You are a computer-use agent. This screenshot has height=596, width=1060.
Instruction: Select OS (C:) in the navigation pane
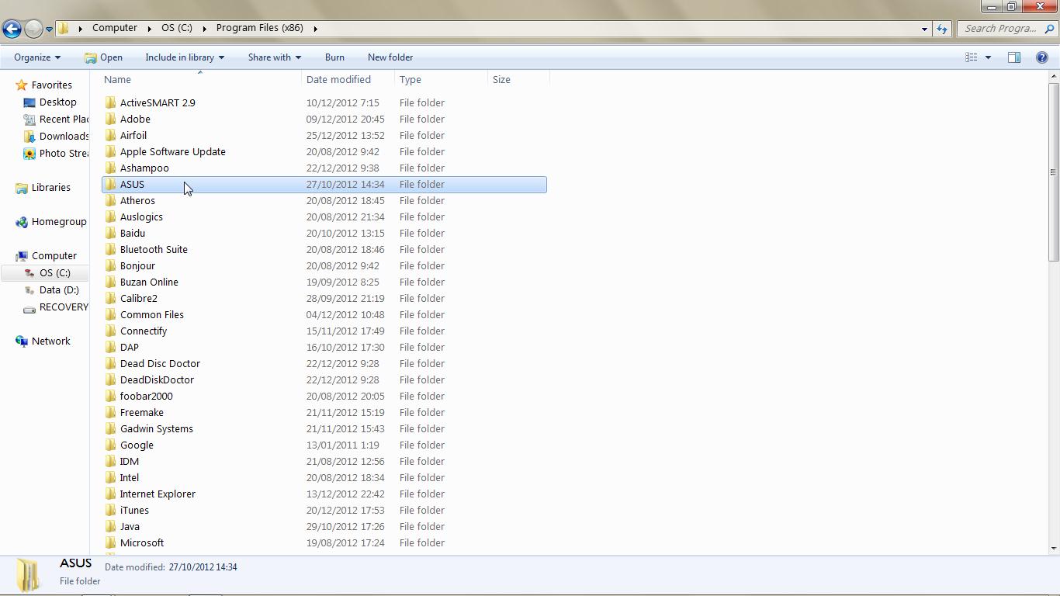(x=55, y=272)
